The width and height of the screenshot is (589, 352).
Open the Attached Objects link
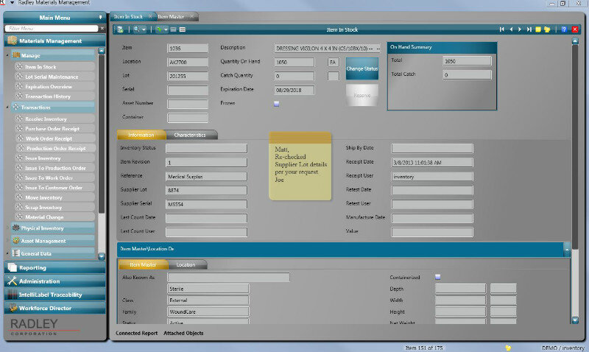[183, 334]
